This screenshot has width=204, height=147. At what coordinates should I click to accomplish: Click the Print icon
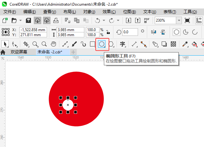pos(56,20)
